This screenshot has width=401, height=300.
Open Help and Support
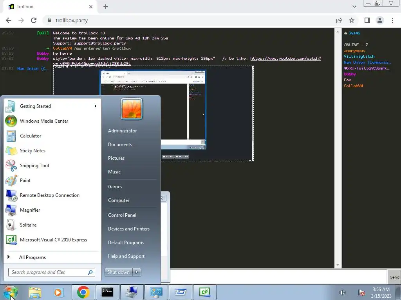(126, 256)
